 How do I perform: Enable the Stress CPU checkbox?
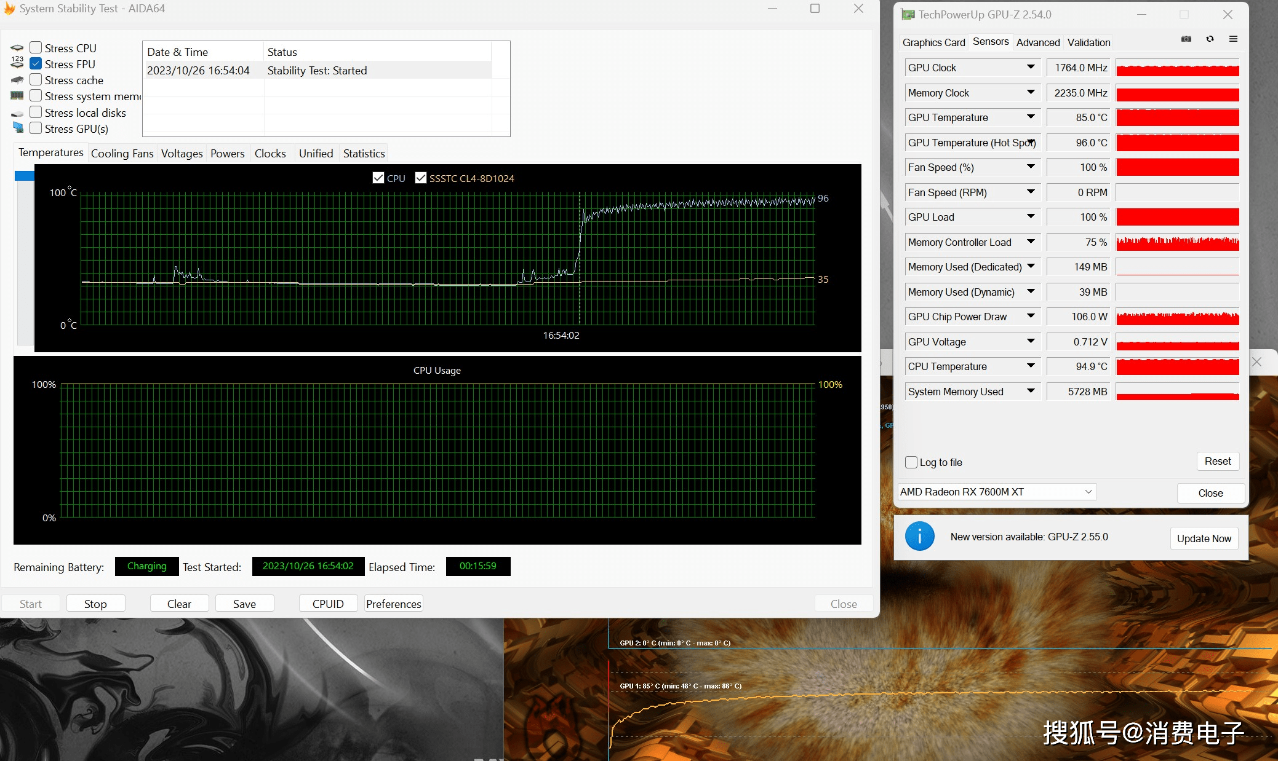point(36,47)
